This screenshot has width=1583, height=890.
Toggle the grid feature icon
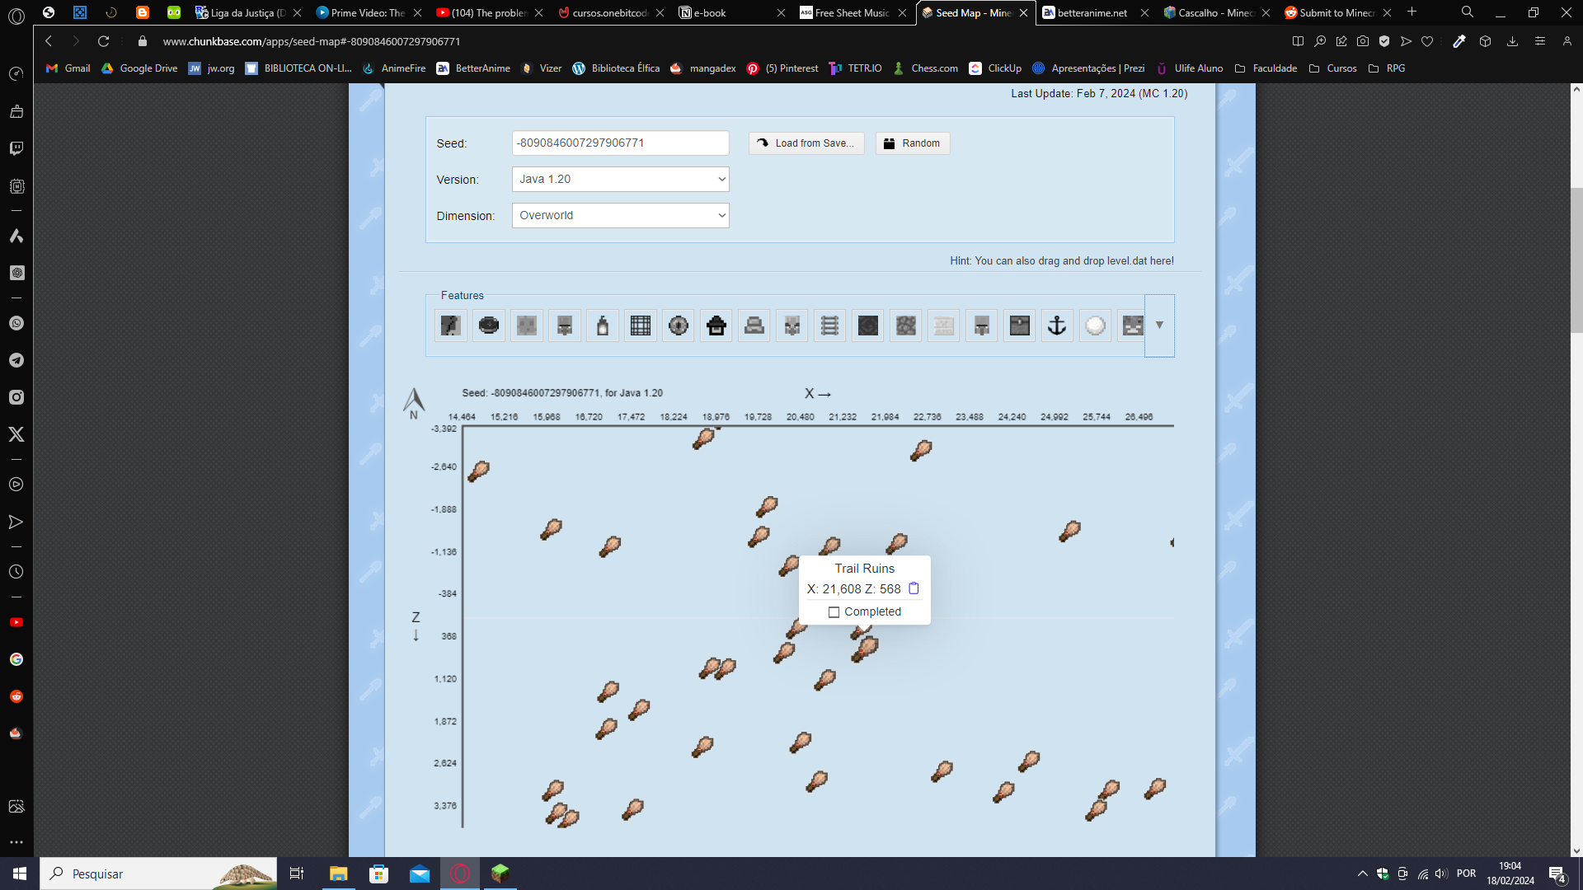pos(641,326)
